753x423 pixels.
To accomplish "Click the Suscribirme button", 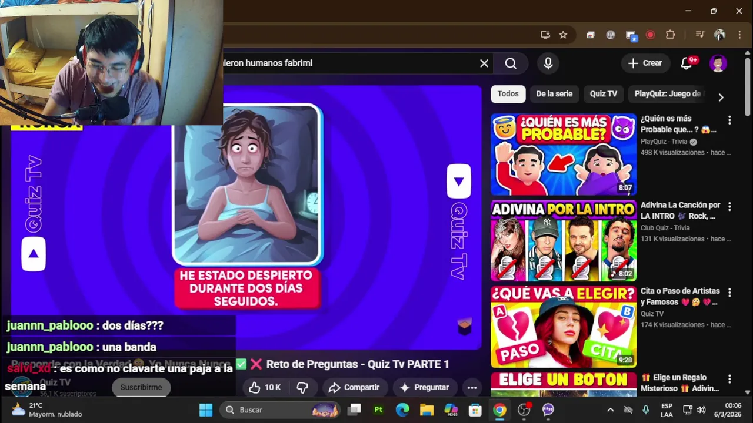I will click(x=141, y=388).
